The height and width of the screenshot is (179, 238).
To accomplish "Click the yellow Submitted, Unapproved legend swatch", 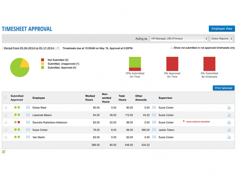I will point(43,64).
